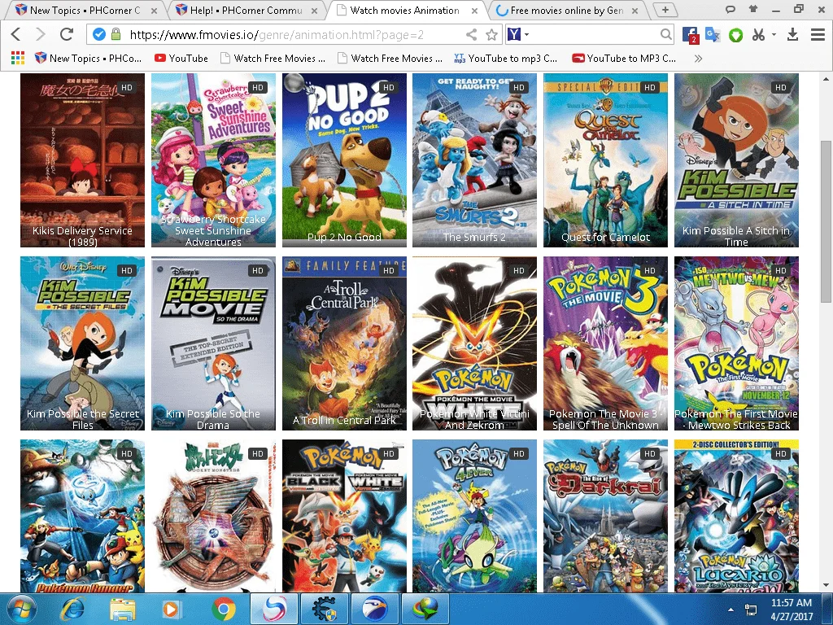
Task: Open the New Topics PHCorner bookmark
Action: coord(88,58)
